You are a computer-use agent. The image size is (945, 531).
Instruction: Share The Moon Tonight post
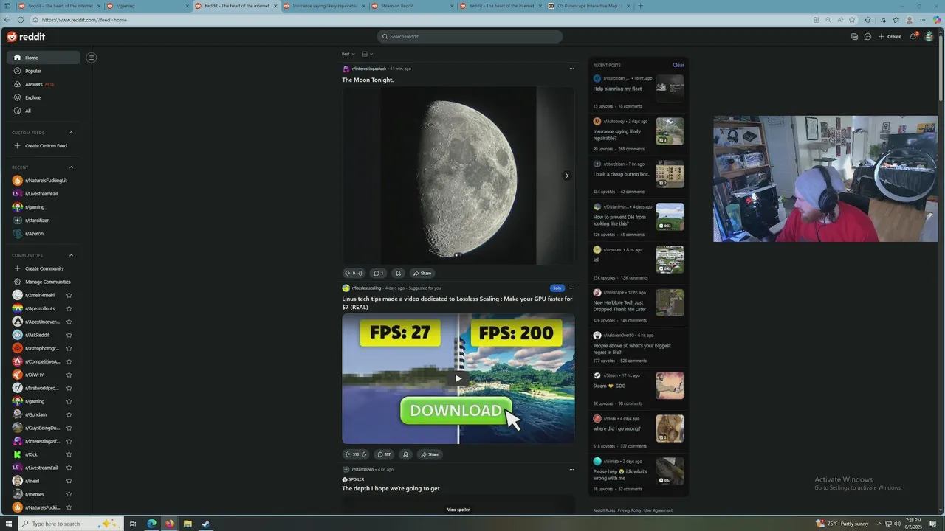422,273
